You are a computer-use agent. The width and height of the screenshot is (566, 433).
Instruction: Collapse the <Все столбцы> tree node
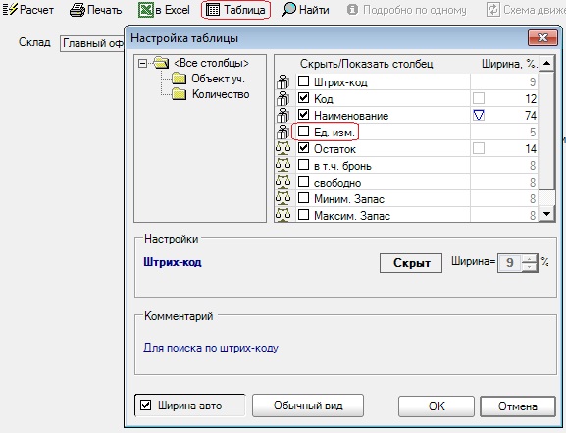click(142, 63)
